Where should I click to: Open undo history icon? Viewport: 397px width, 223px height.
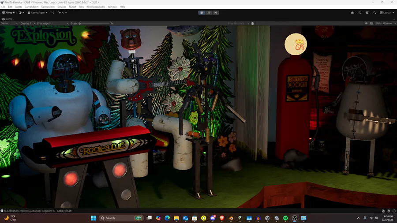(x=360, y=13)
